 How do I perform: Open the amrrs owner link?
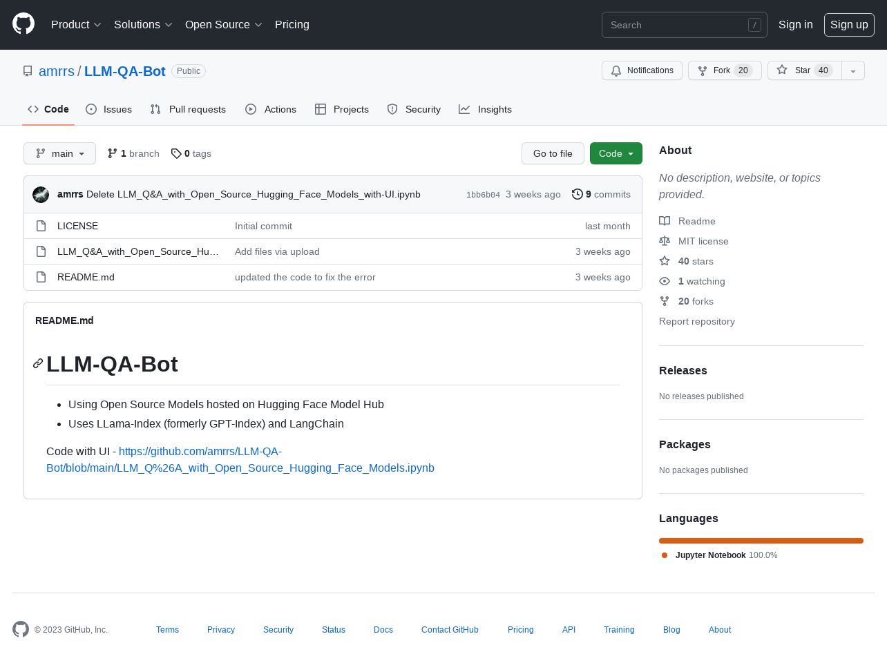click(x=57, y=71)
